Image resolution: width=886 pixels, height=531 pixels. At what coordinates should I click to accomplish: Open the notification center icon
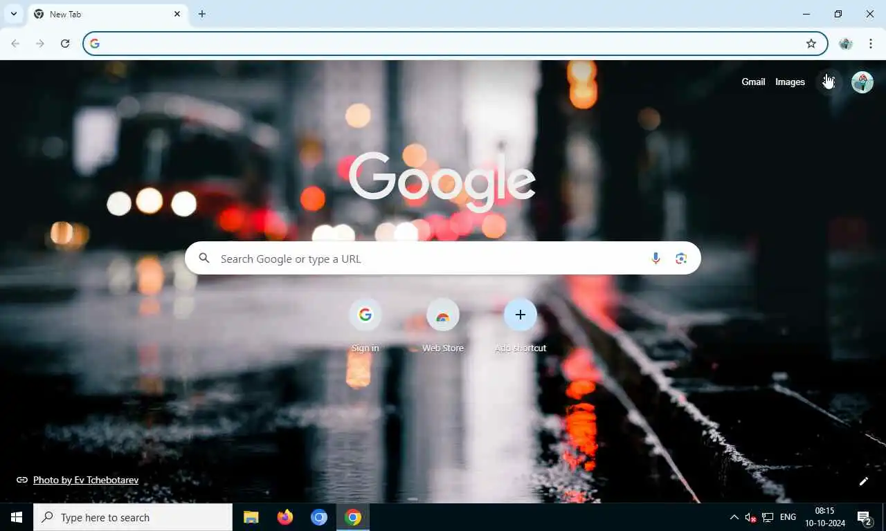865,517
